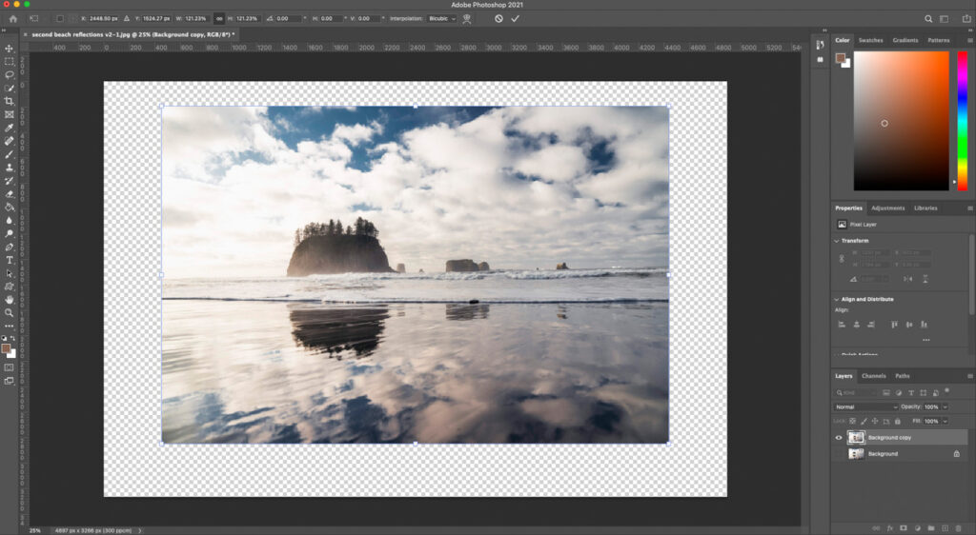Change the screen mode
This screenshot has width=976, height=535.
10,381
